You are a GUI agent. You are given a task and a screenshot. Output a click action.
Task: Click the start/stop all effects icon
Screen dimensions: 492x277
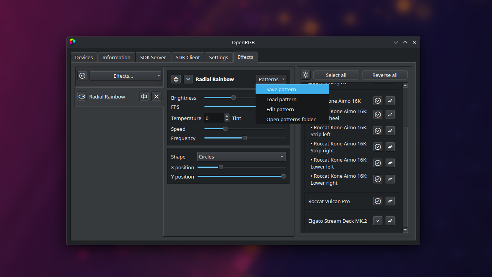click(x=82, y=76)
